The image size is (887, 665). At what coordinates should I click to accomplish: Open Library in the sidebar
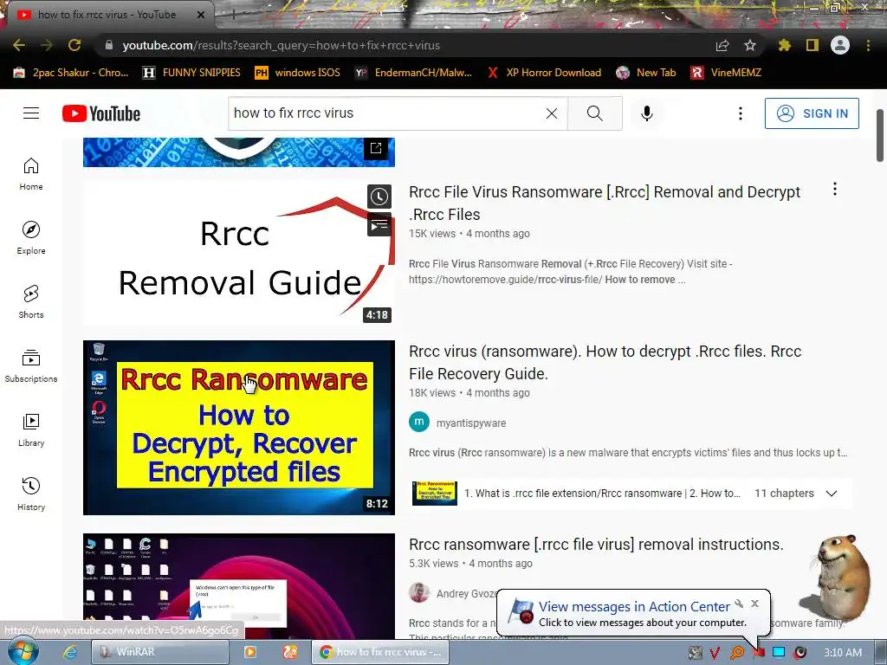click(x=31, y=429)
